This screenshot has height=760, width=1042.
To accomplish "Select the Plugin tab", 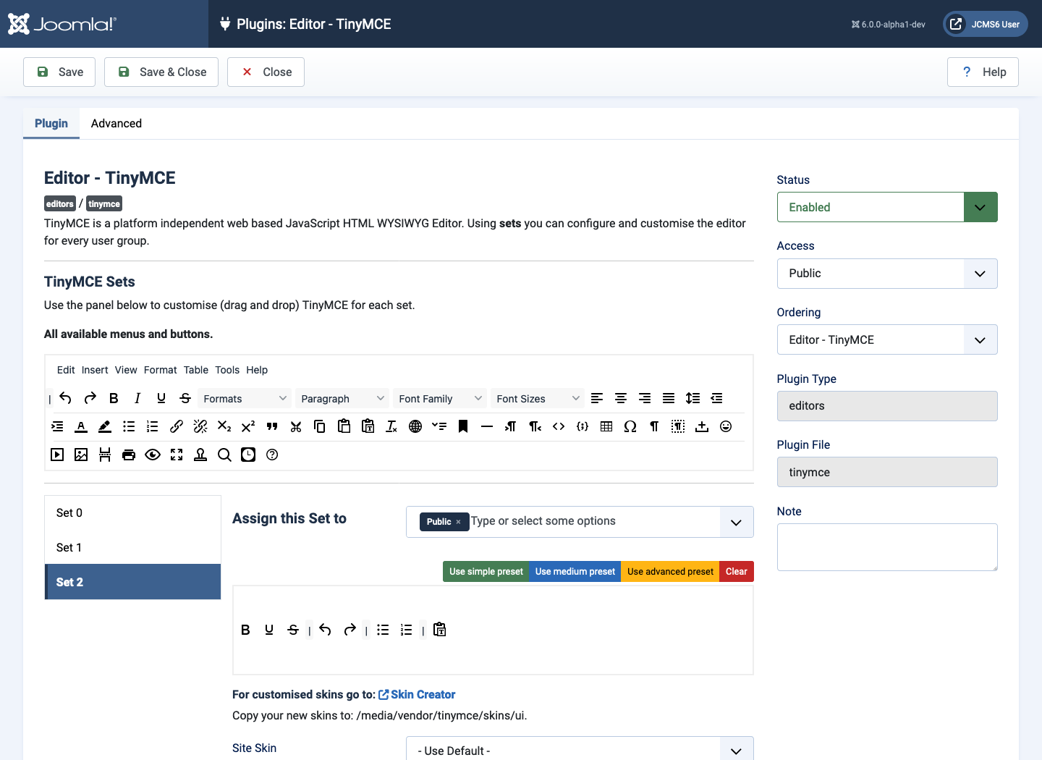I will [x=51, y=124].
